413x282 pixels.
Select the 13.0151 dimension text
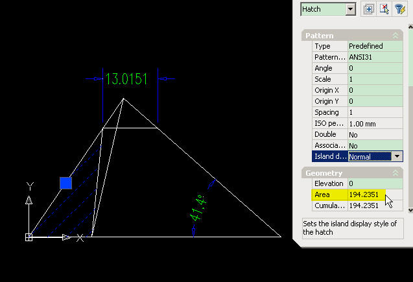coord(126,78)
